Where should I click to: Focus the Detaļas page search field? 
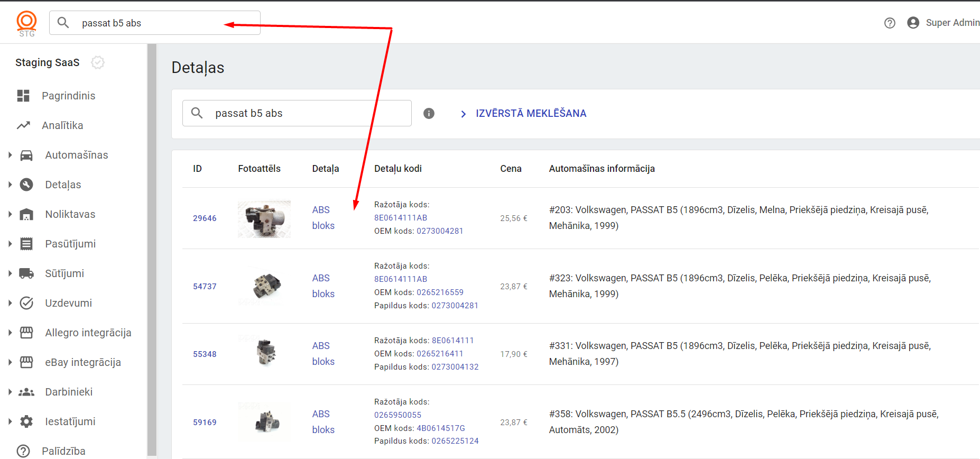pos(297,113)
